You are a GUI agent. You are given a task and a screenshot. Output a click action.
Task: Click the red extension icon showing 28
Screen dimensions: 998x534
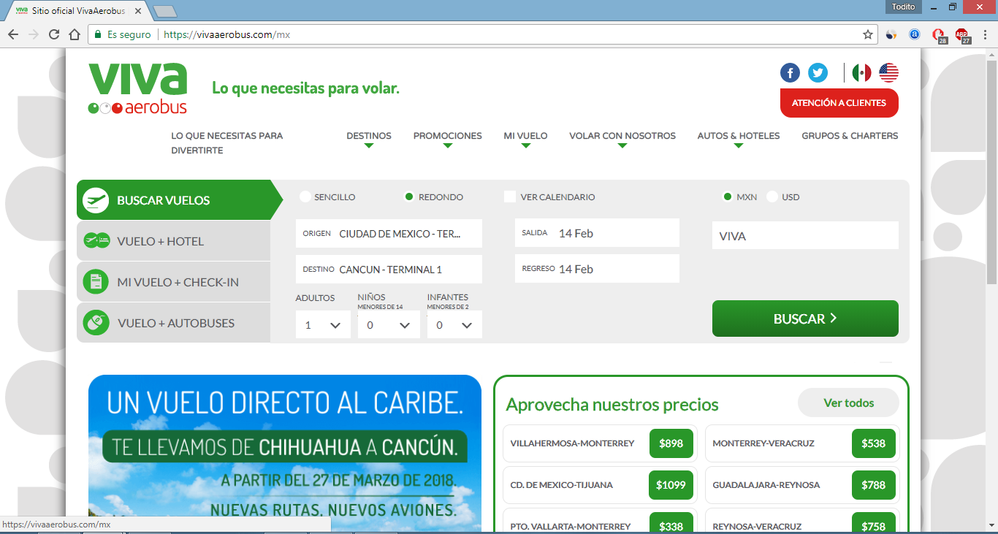point(939,34)
